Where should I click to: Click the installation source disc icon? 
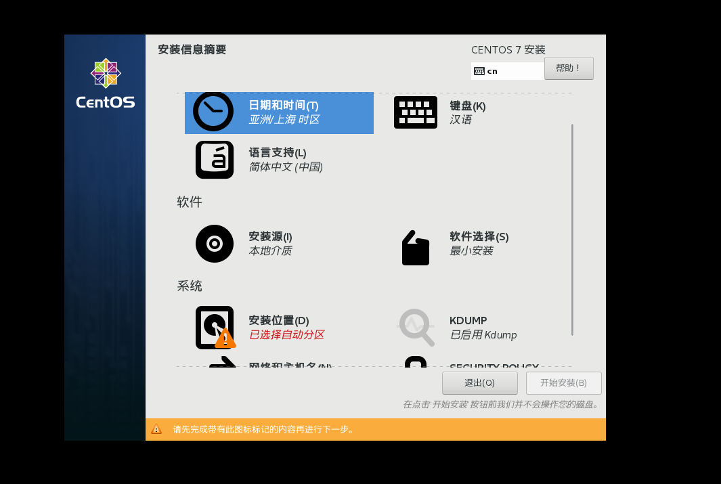tap(215, 244)
